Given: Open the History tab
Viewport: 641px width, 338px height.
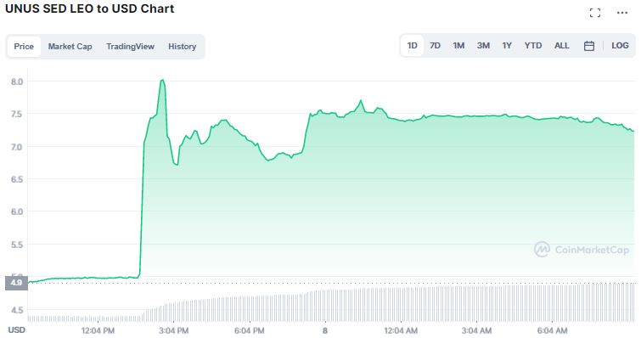Looking at the screenshot, I should point(183,46).
